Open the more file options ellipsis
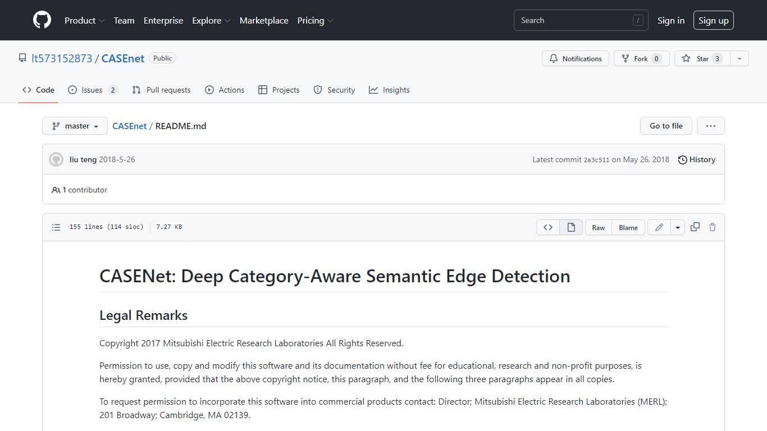Screen dimensions: 767x431 tap(711, 126)
